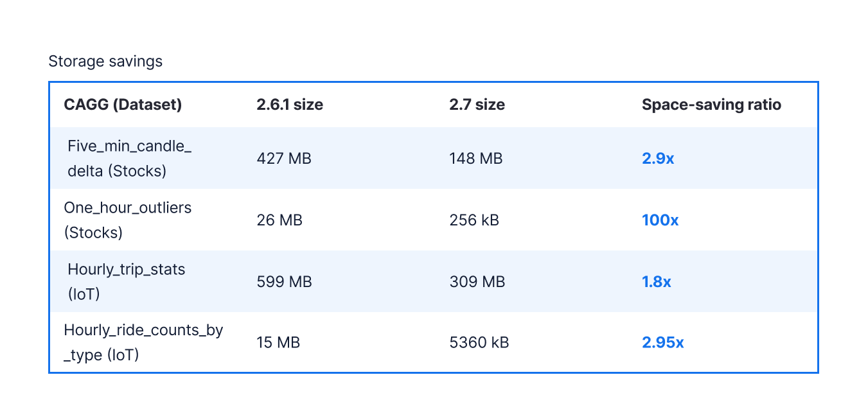Click the "2.7 size" column header

click(477, 105)
